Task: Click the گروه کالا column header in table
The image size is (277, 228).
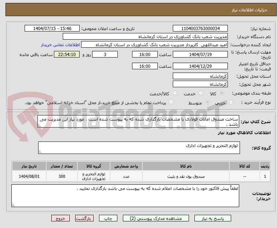Action: point(94,166)
